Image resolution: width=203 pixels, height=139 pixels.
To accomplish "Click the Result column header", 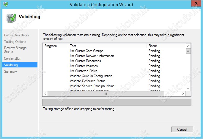I will pyautogui.click(x=166, y=46).
